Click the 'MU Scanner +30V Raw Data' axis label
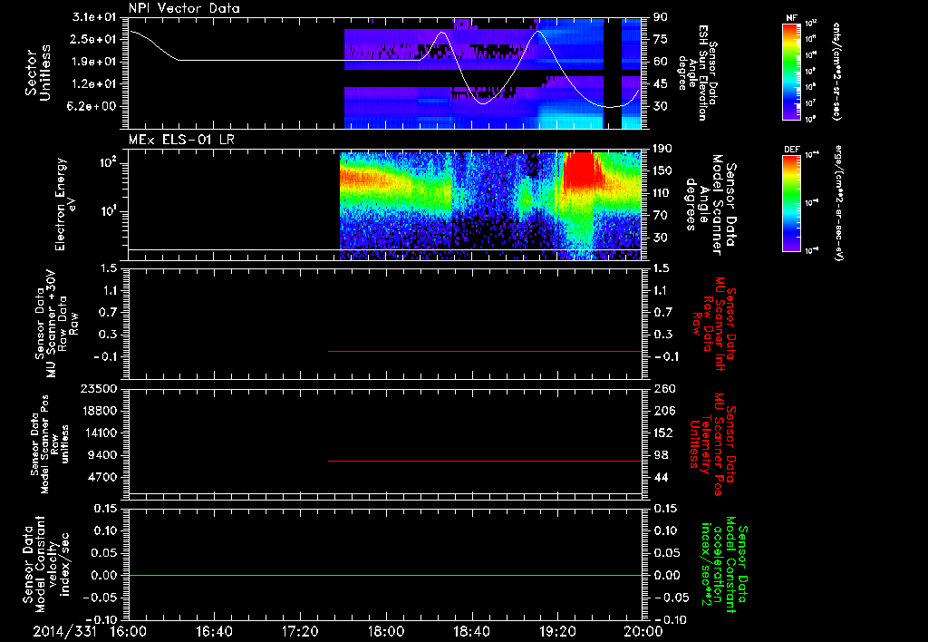Image resolution: width=928 pixels, height=642 pixels. click(x=56, y=324)
